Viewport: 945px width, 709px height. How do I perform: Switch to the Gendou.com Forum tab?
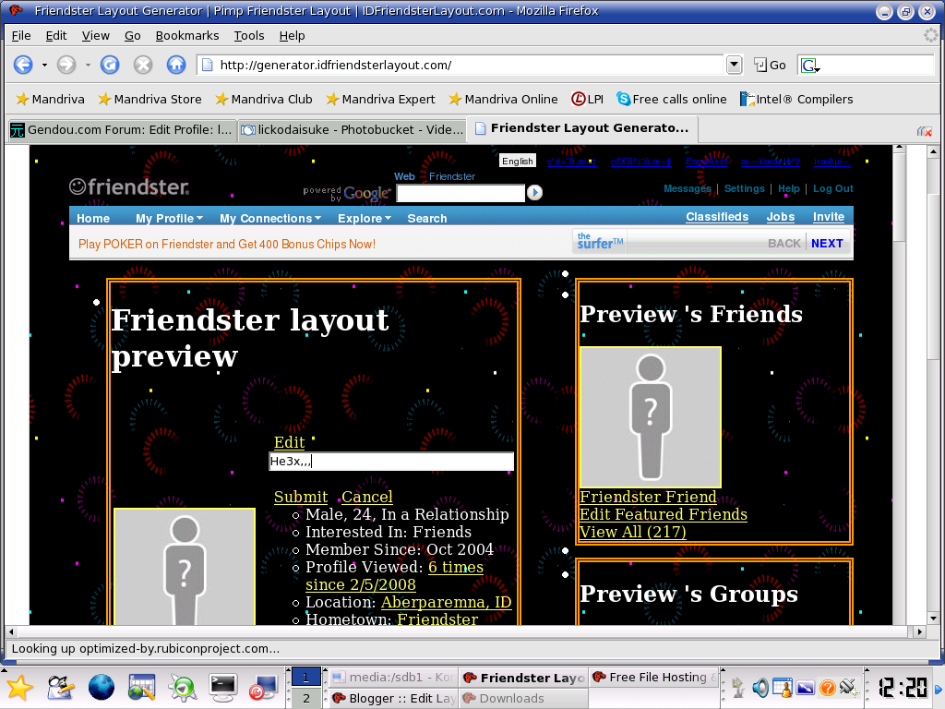coord(121,129)
